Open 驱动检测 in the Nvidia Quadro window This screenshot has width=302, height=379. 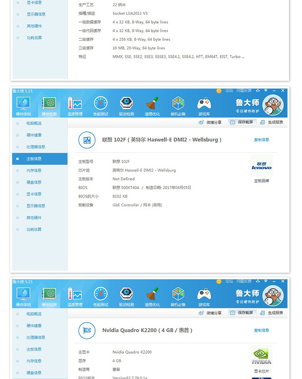point(126,297)
